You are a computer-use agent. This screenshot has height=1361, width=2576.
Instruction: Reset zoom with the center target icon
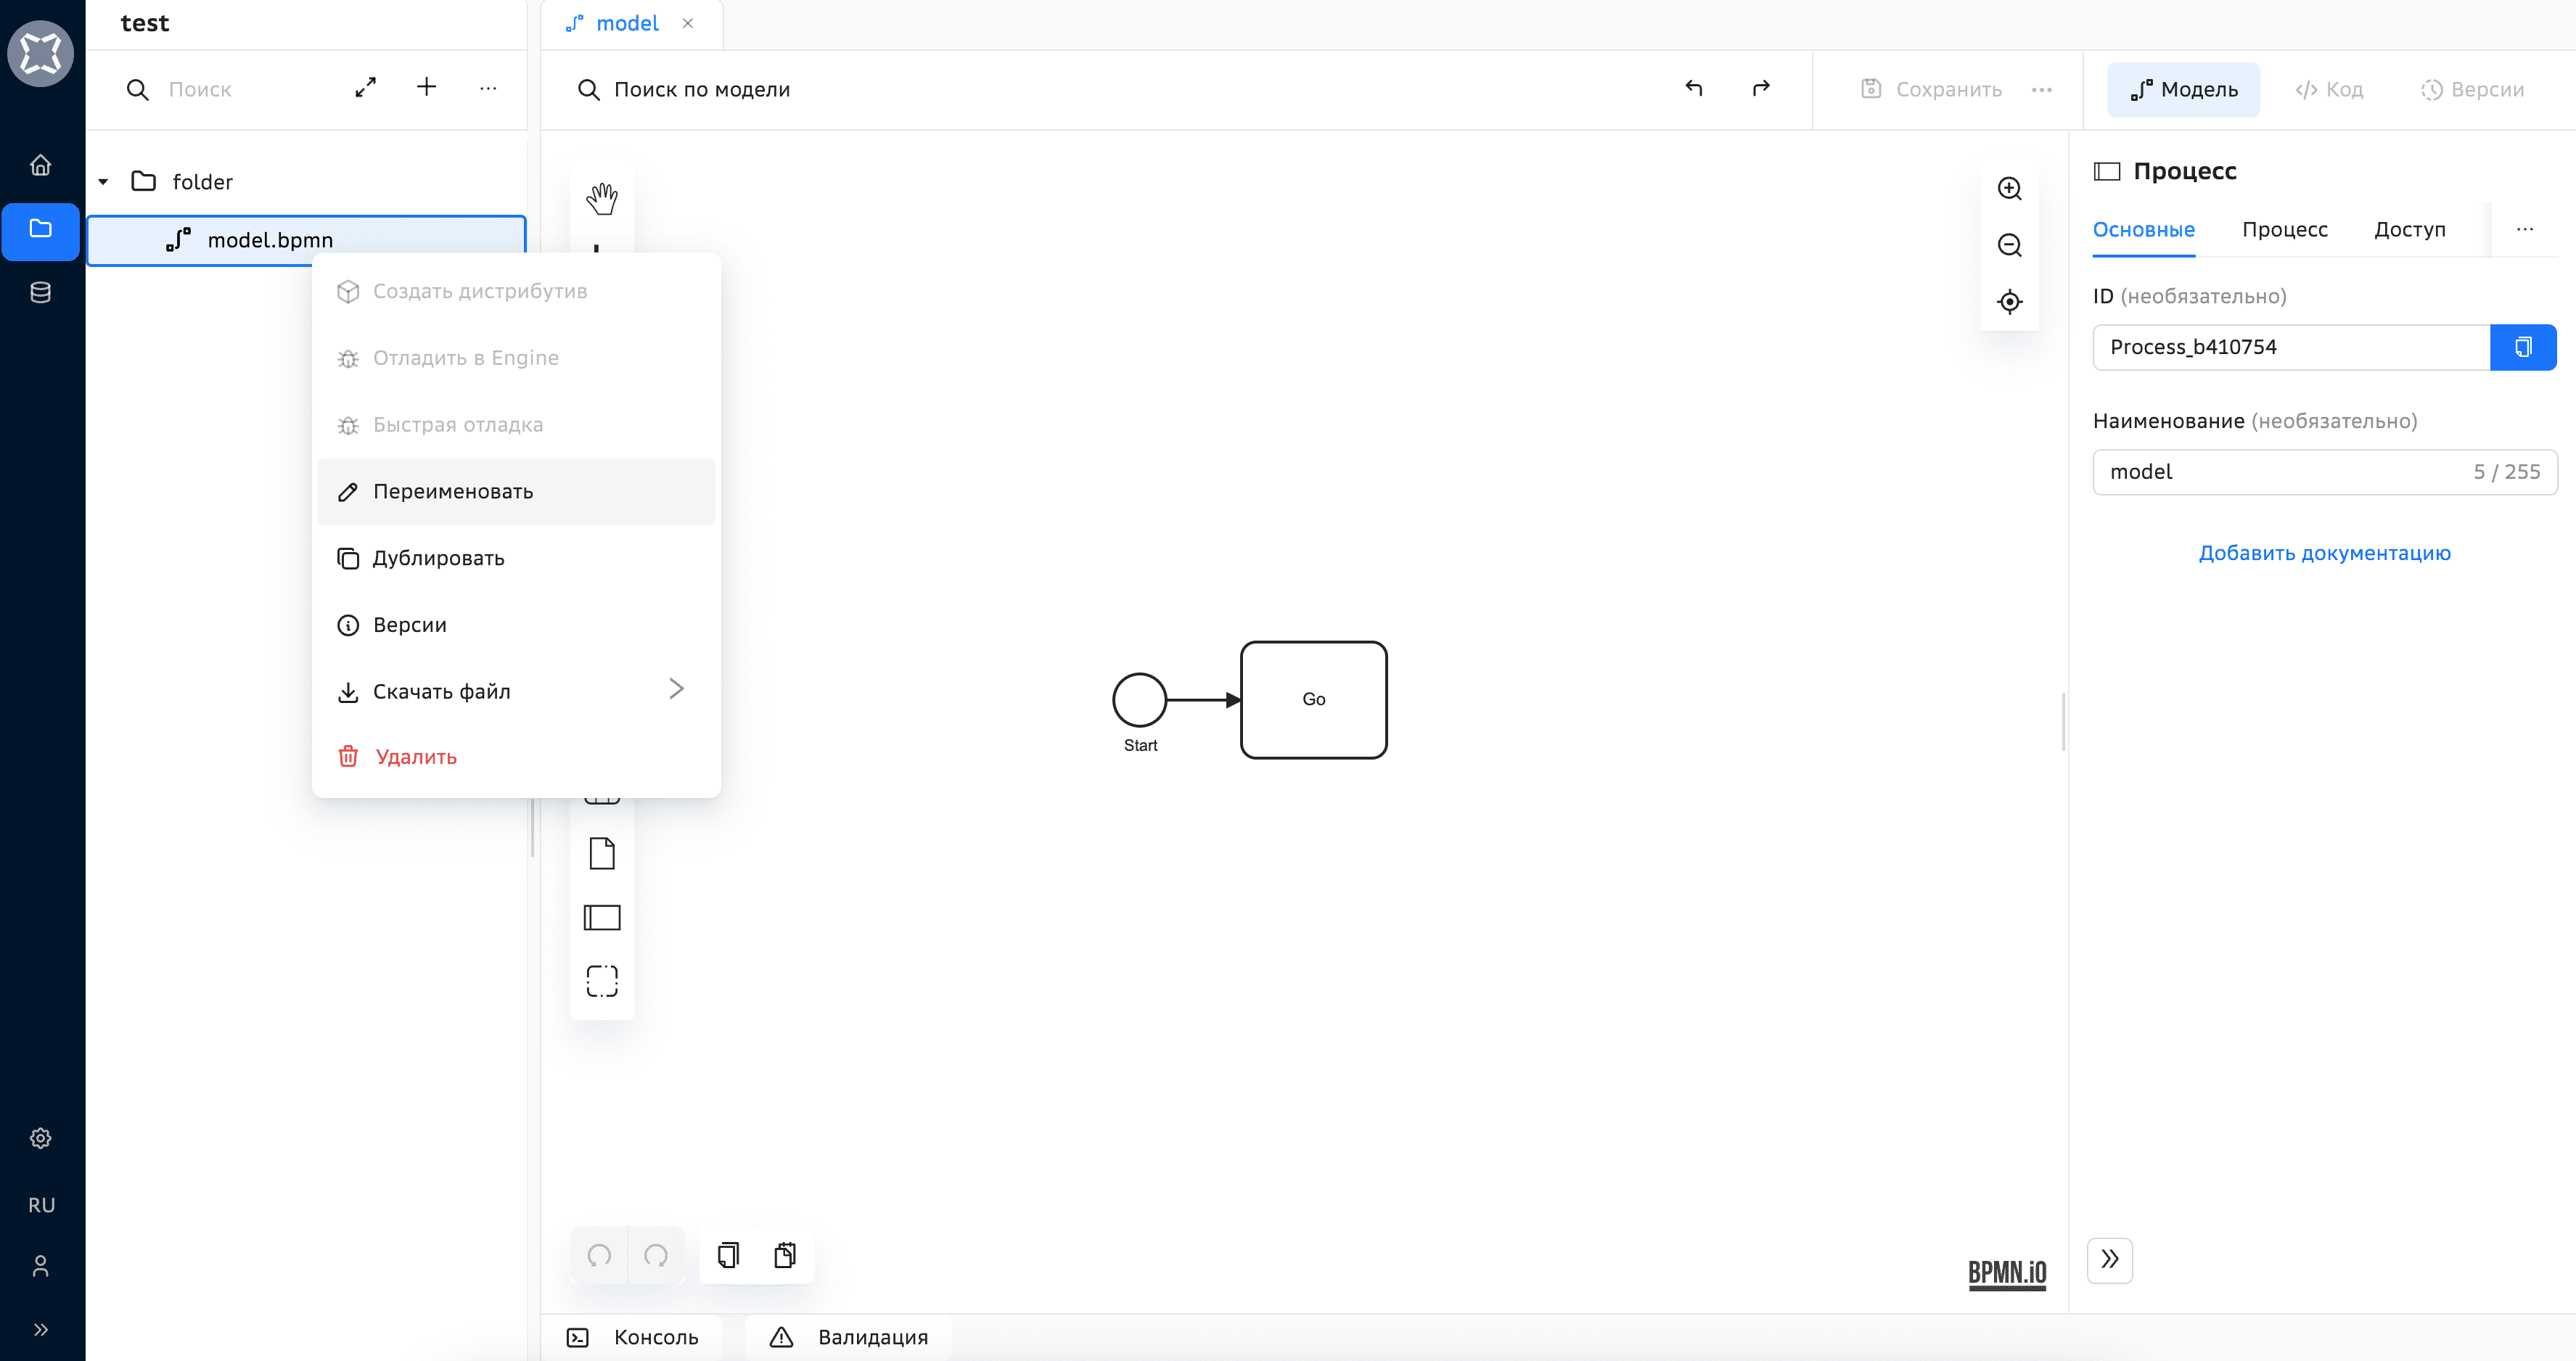coord(2009,302)
